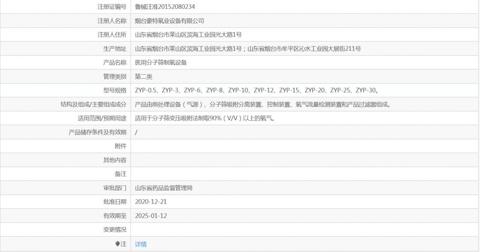
Task: Click the 注册证编号 label
Action: tap(112, 7)
